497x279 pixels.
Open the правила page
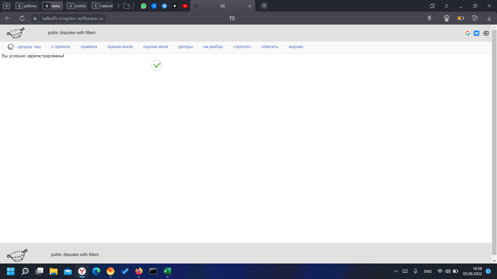click(89, 47)
